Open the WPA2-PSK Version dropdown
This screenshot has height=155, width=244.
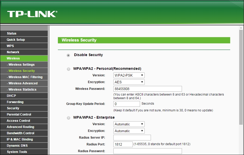tap(129, 75)
